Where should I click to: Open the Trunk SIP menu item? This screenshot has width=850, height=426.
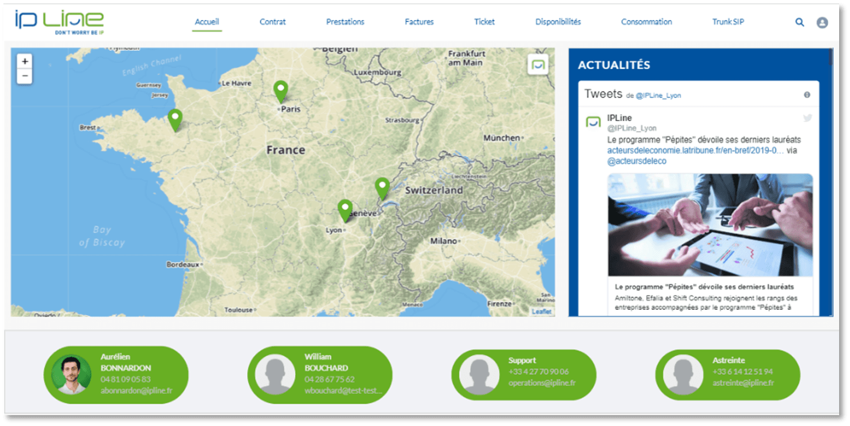tap(728, 22)
